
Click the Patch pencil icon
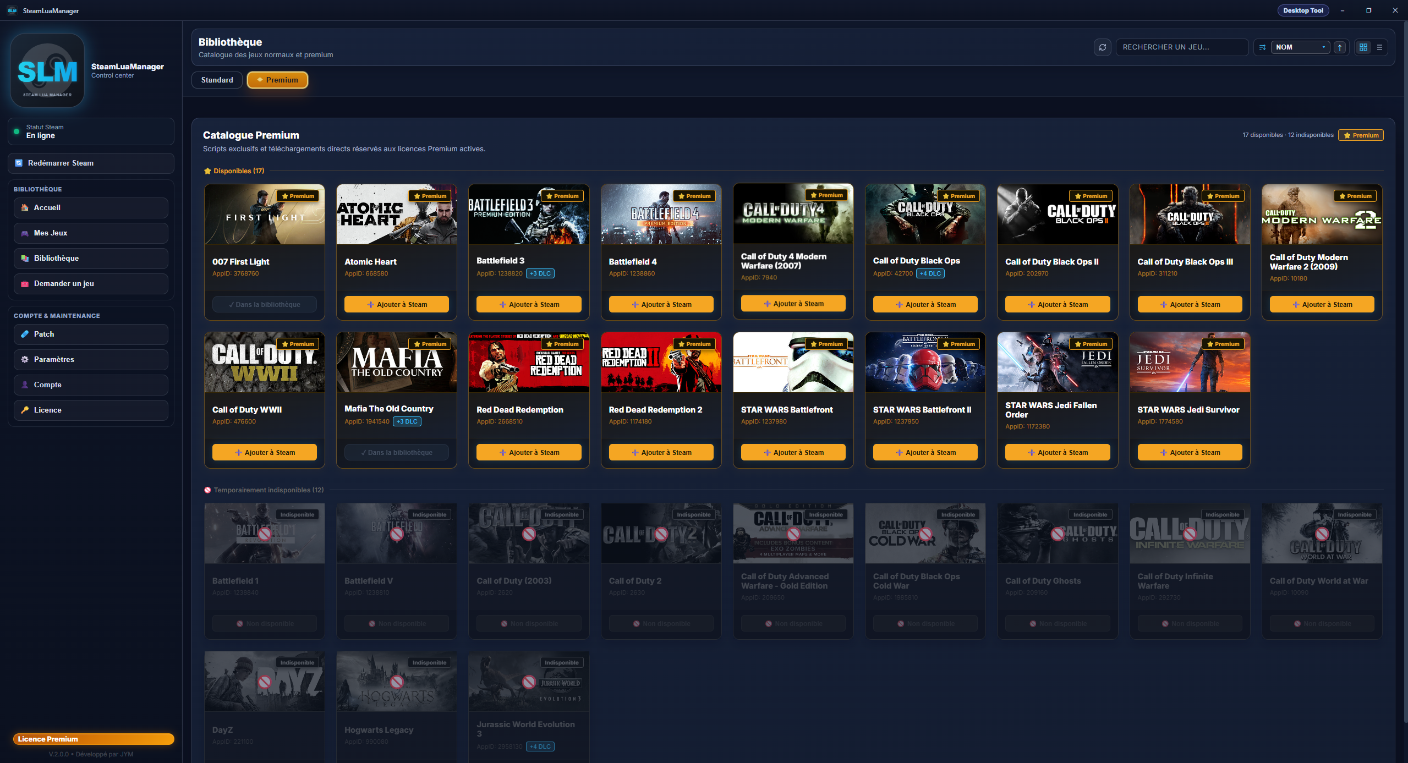point(25,334)
